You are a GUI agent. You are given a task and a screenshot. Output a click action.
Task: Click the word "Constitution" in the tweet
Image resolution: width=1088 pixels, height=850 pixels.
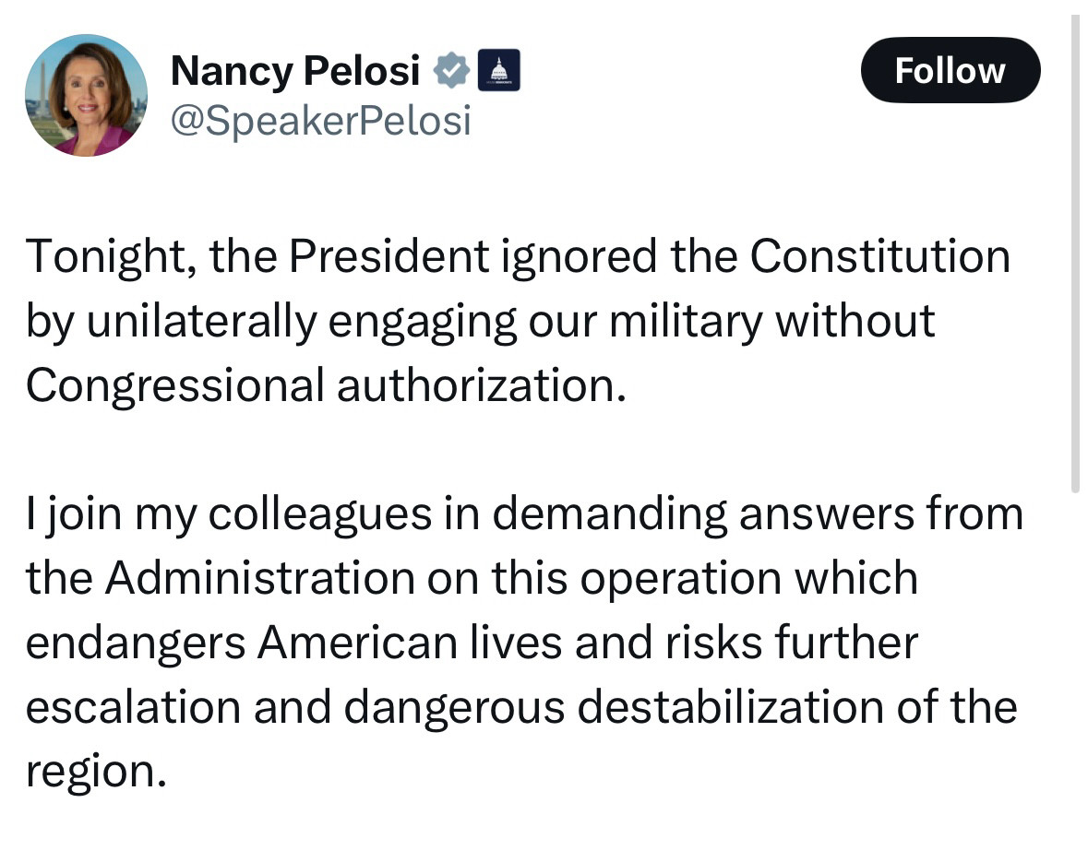coord(879,256)
